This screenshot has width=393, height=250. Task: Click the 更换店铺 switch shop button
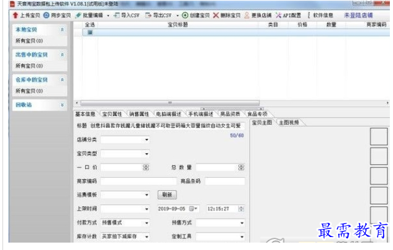click(x=258, y=15)
